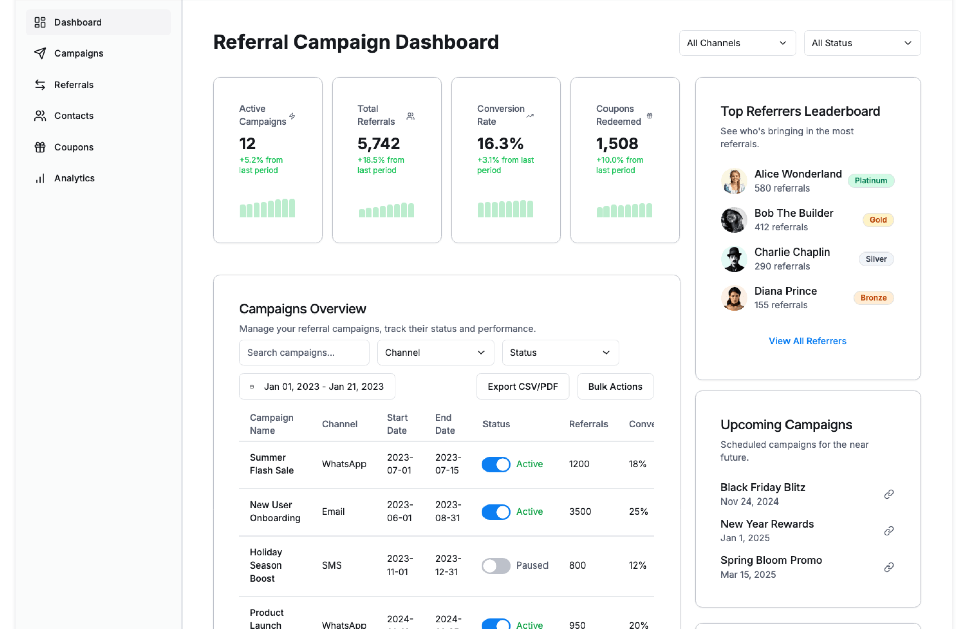968x629 pixels.
Task: Click the Campaigns paper-plane icon in sidebar
Action: 40,53
